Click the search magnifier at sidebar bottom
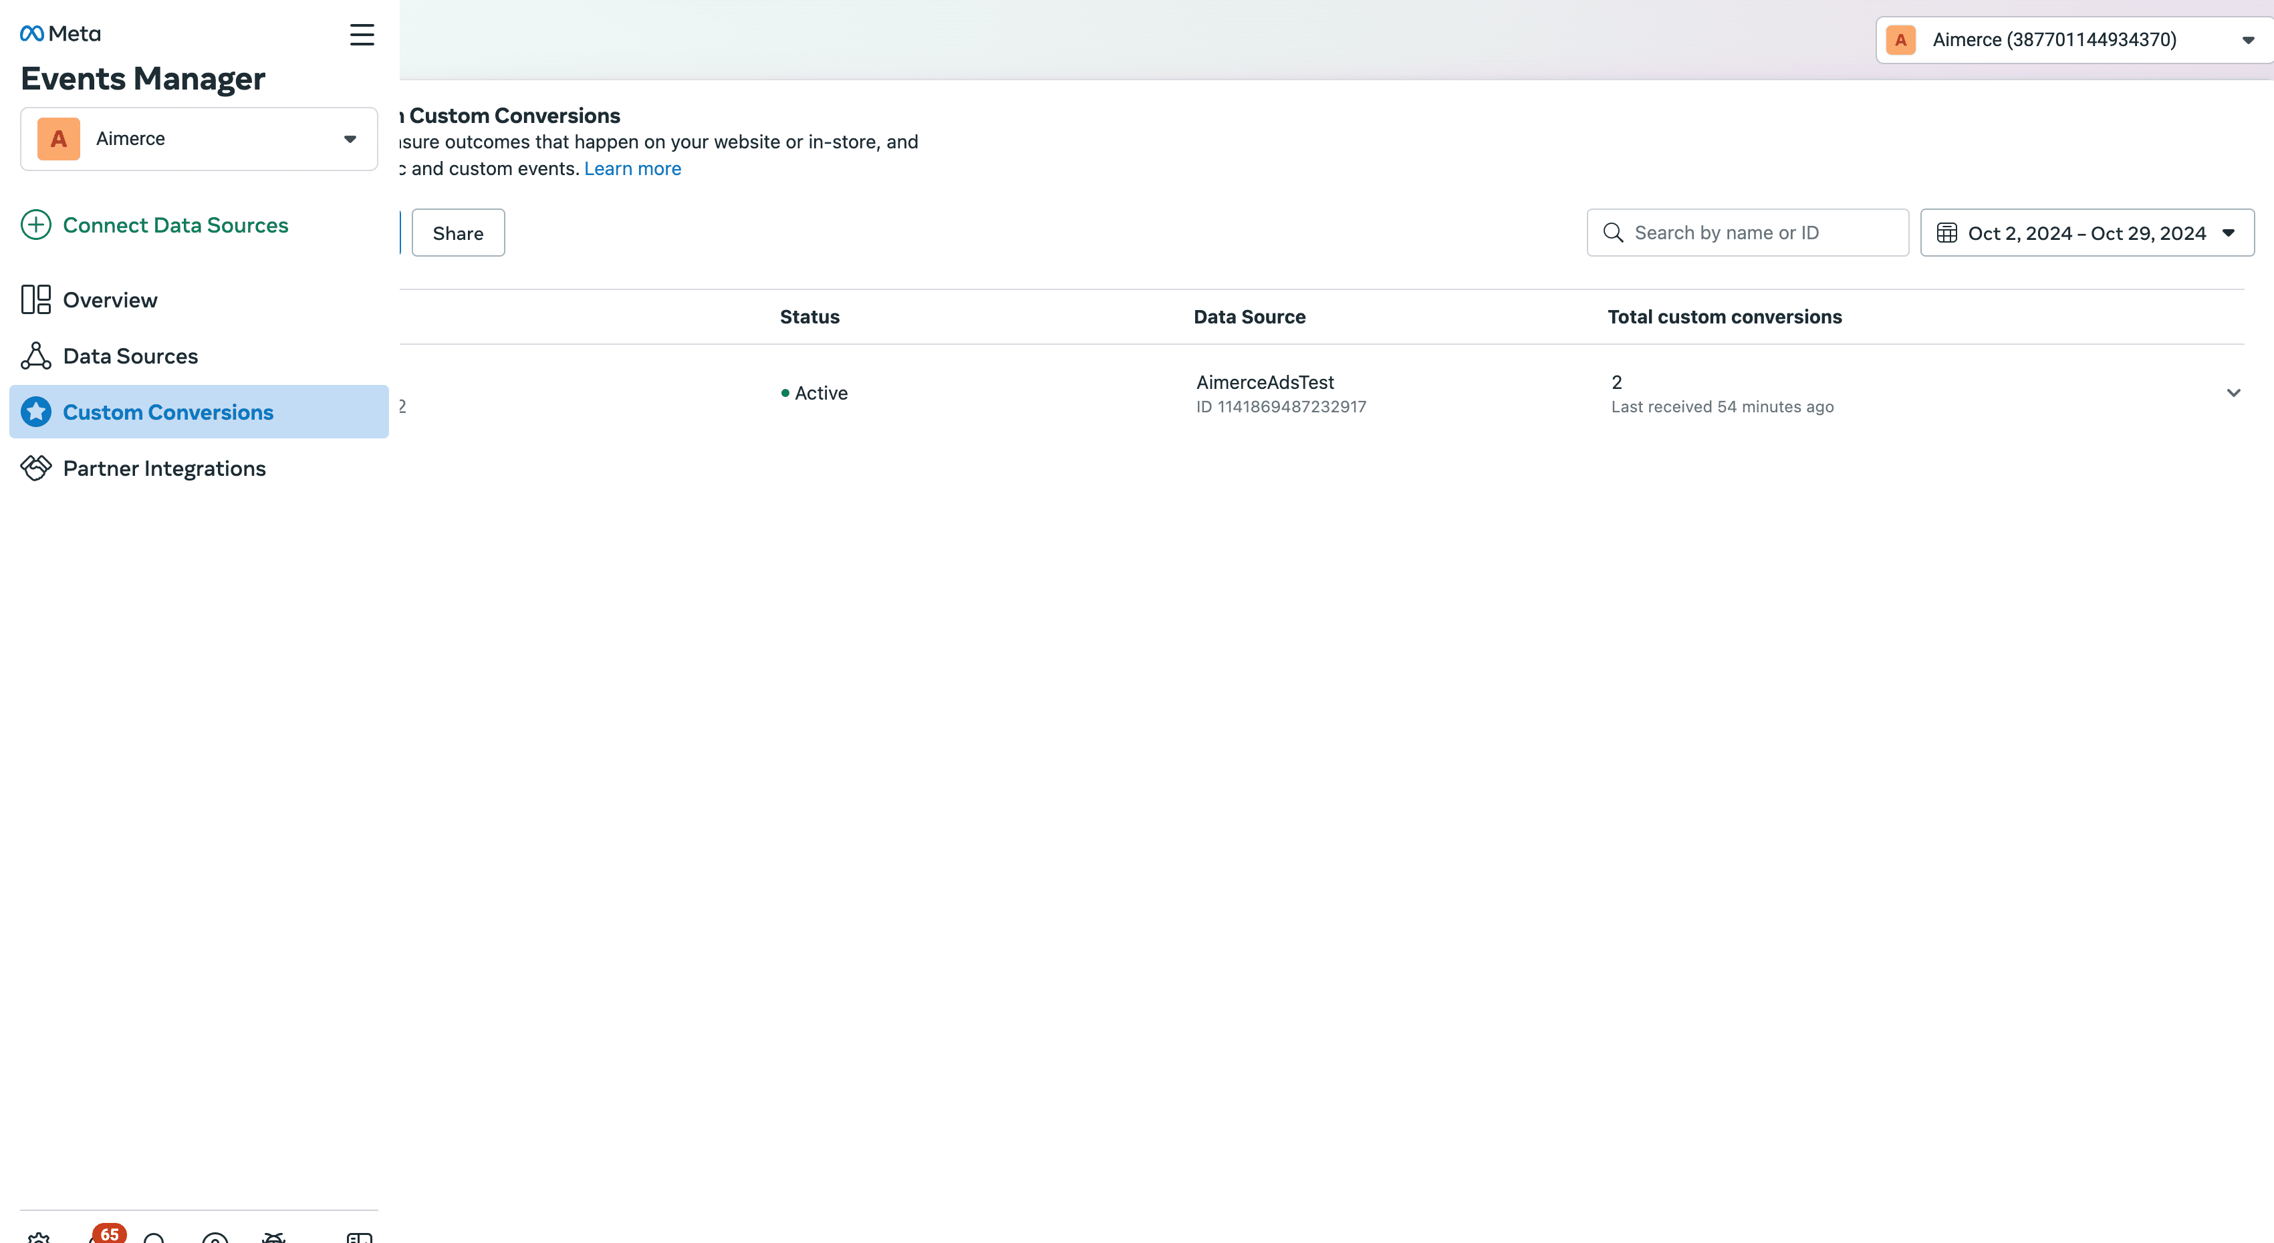2274x1243 pixels. click(154, 1238)
